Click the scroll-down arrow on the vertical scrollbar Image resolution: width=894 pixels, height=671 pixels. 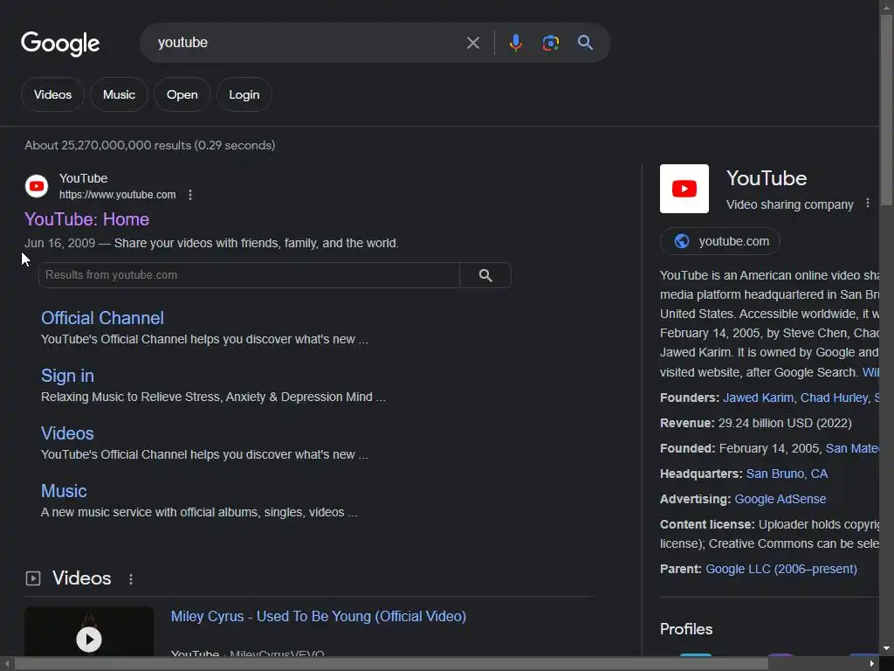(886, 649)
